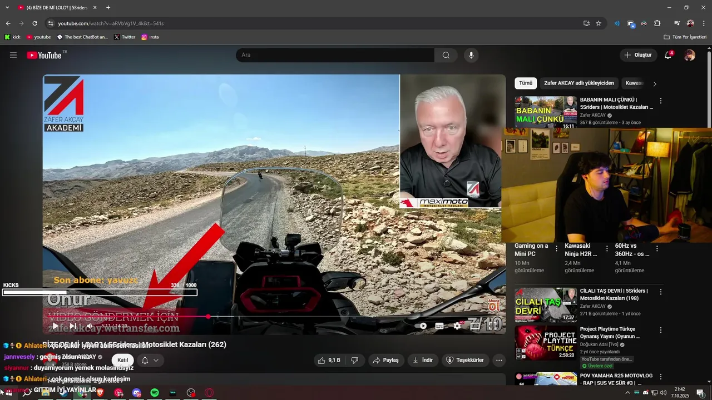Click the taskbar volume icon
Screen dimensions: 712x400
coord(664,393)
